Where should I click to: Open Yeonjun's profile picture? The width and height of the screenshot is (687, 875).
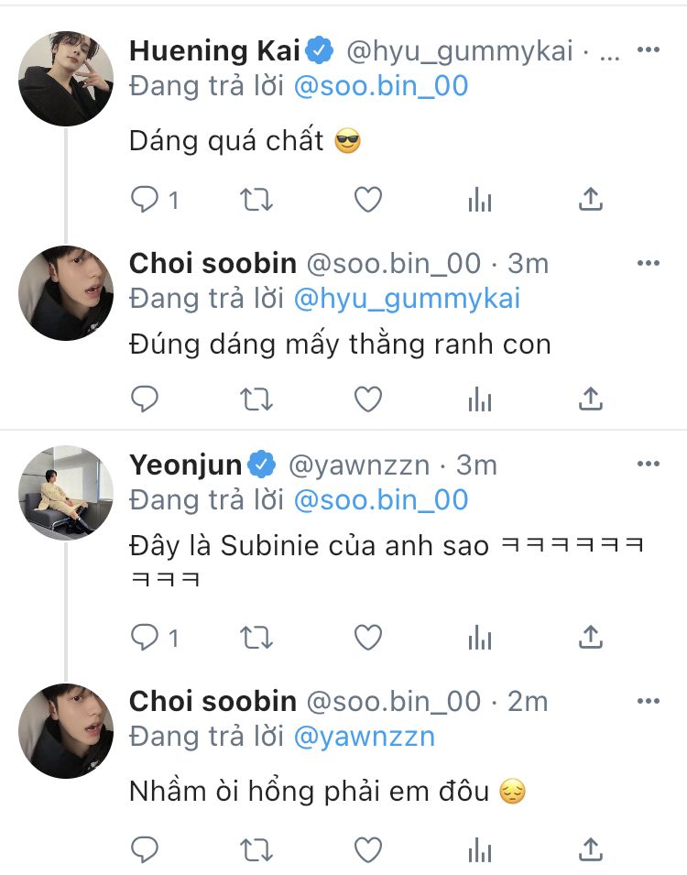(66, 493)
